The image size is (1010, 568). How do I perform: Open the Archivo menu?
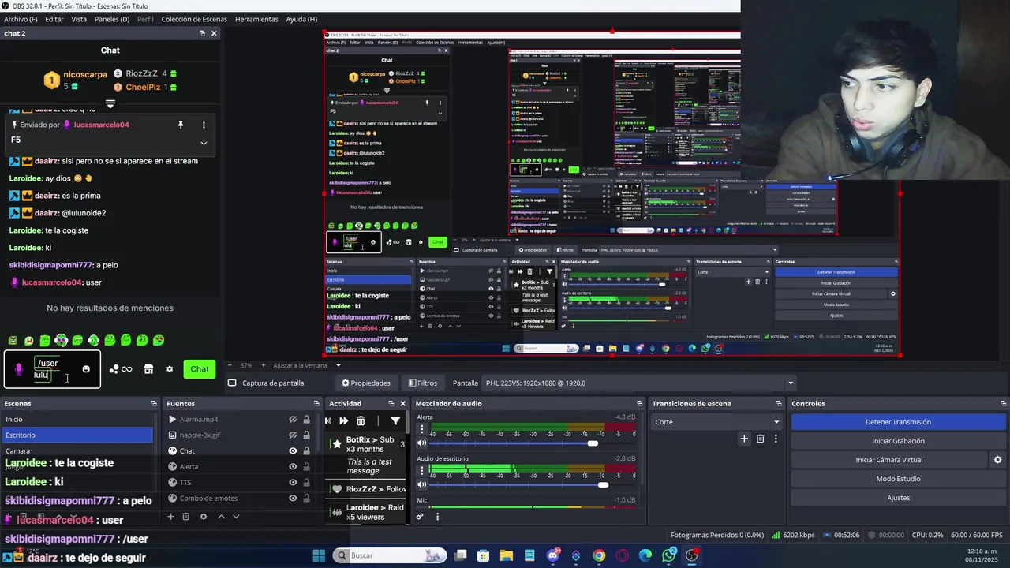21,19
